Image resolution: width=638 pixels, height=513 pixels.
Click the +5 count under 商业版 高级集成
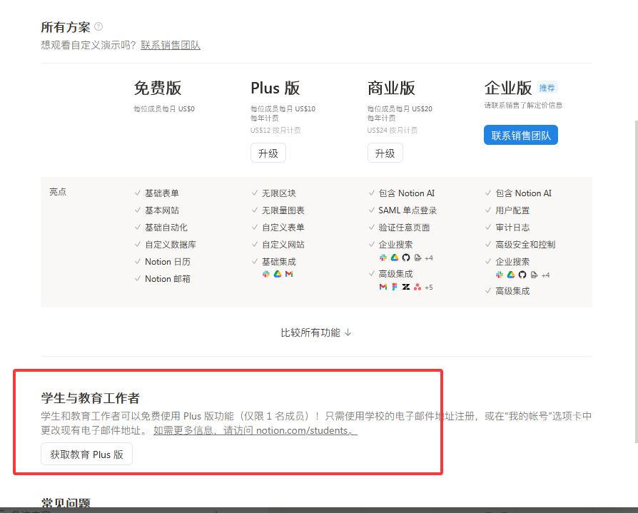click(x=429, y=288)
